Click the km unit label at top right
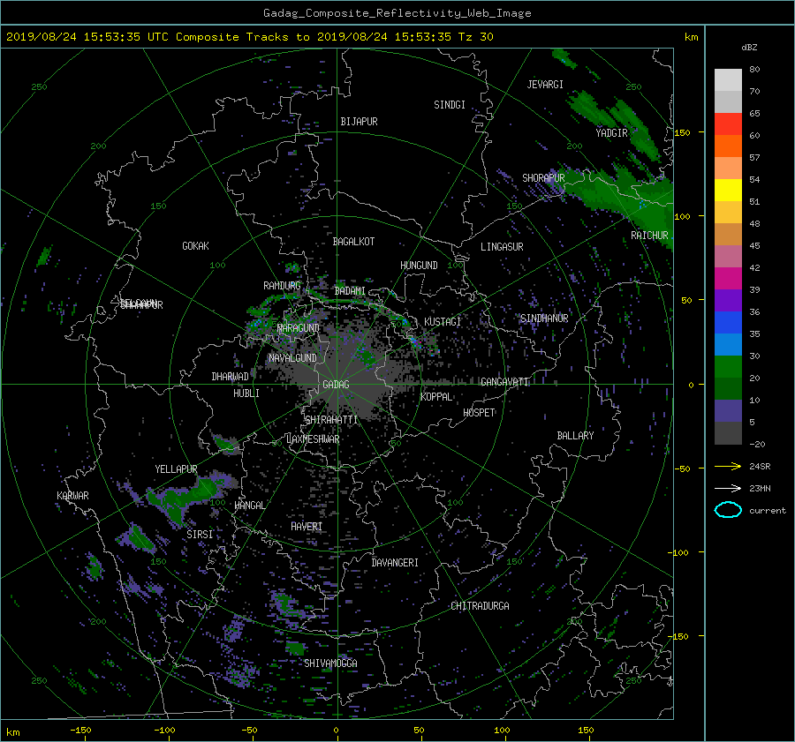Viewport: 795px width, 742px height. pyautogui.click(x=691, y=37)
